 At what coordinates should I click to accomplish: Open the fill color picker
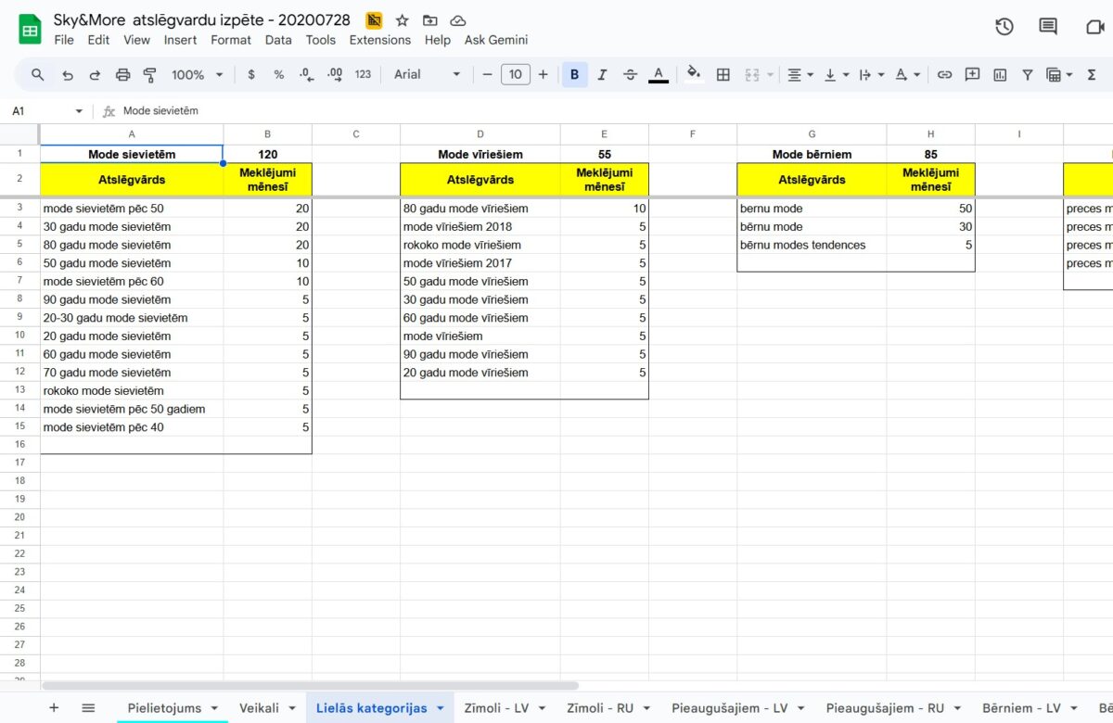[x=693, y=75]
